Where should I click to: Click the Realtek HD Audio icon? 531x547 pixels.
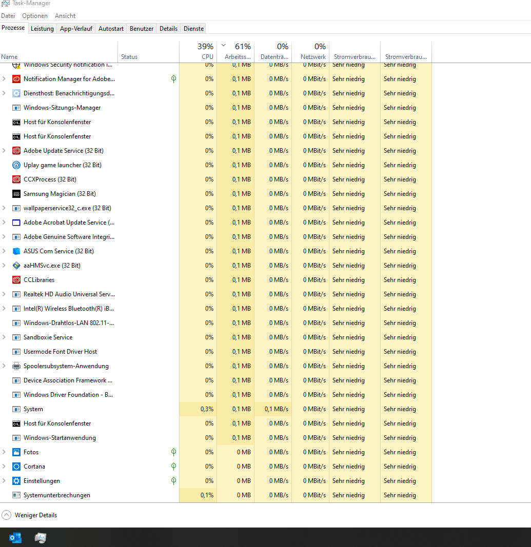pyautogui.click(x=16, y=294)
